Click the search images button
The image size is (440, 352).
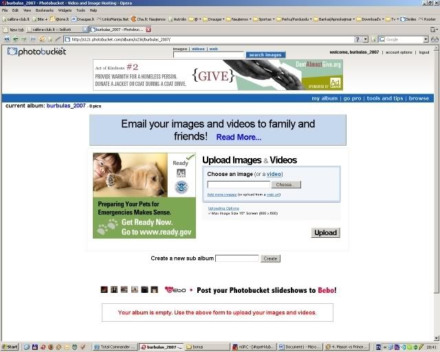tap(265, 55)
